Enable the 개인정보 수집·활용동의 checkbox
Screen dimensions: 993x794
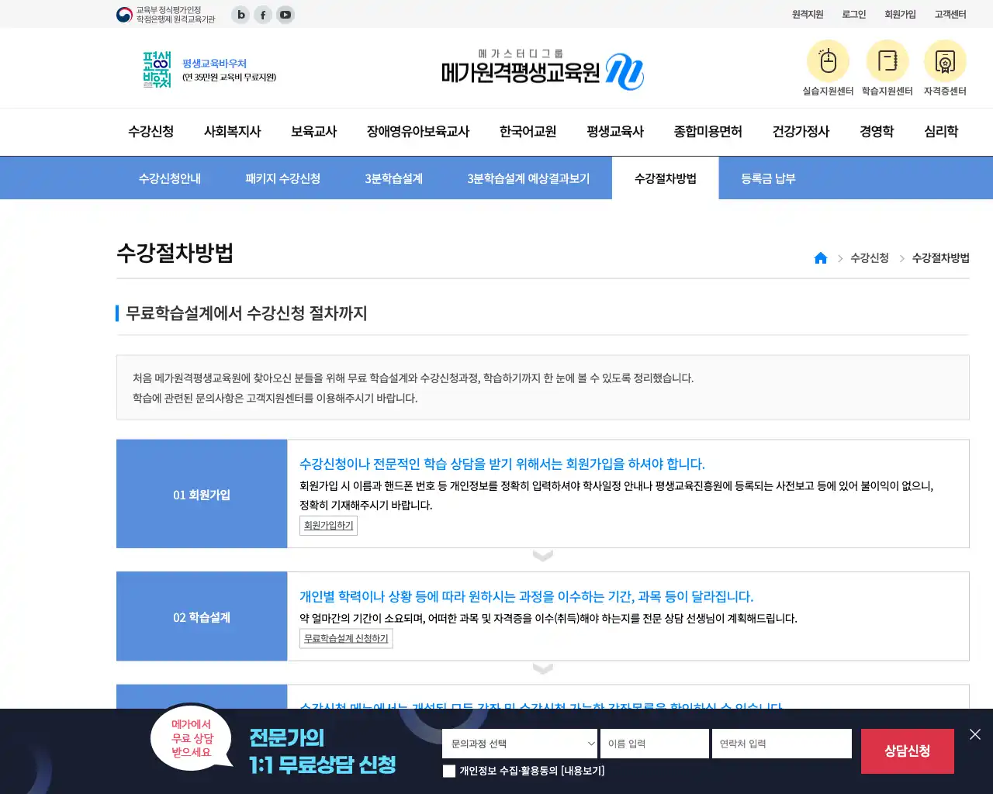(448, 771)
